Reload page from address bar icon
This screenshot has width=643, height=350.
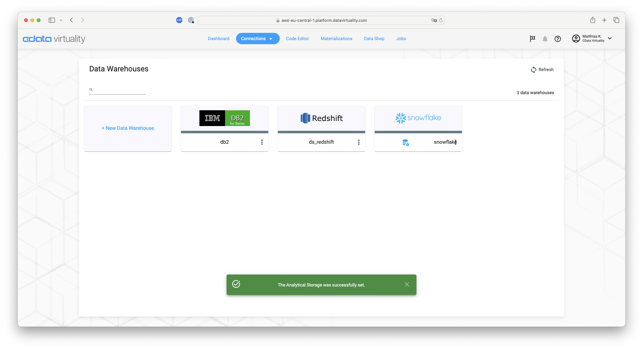pyautogui.click(x=441, y=20)
